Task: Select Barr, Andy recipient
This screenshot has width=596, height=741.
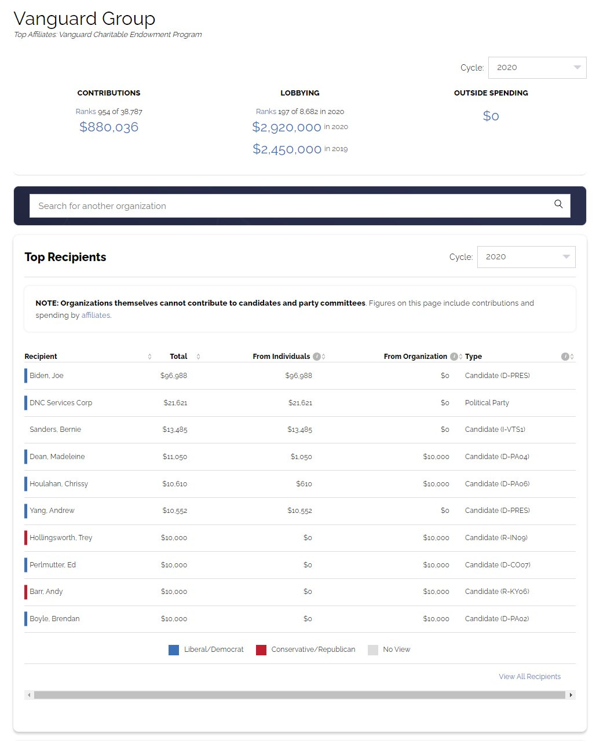Action: pos(46,592)
